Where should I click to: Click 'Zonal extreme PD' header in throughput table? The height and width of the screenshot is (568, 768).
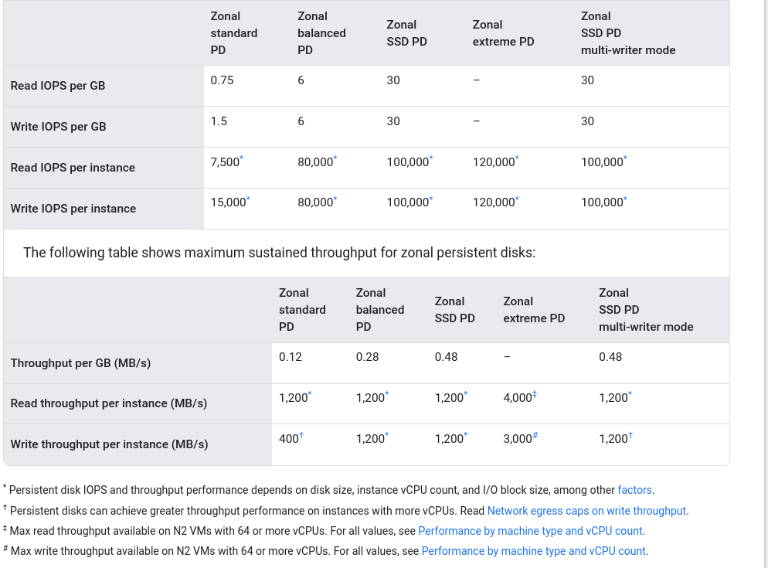[534, 310]
